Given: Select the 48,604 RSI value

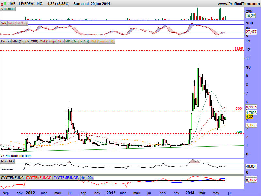Looking at the screenshot, I should pos(251,166).
